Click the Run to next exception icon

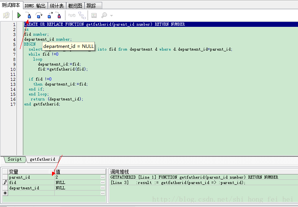point(59,15)
